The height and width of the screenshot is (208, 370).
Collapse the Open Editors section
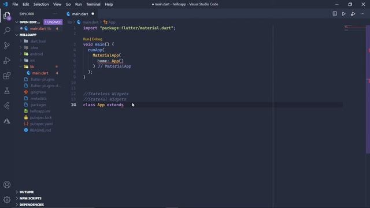17,22
